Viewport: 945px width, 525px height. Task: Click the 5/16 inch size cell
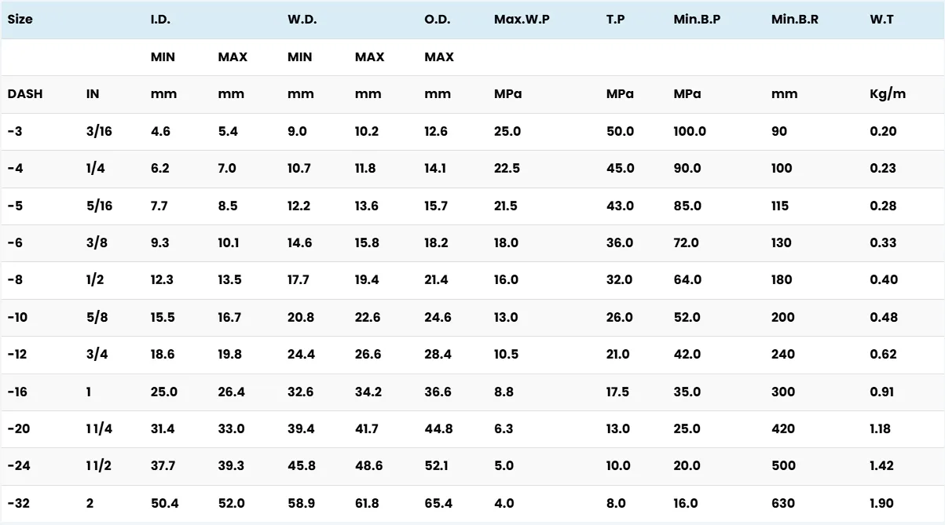99,206
